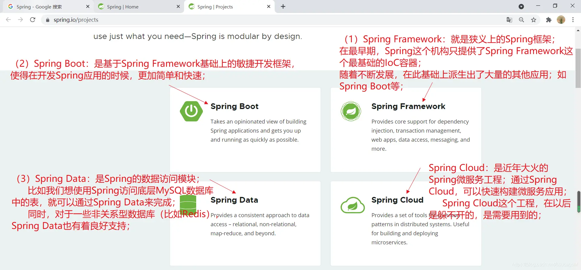Viewport: 581px width, 270px height.
Task: Click the Spring Cloud leaf icon
Action: (x=352, y=205)
